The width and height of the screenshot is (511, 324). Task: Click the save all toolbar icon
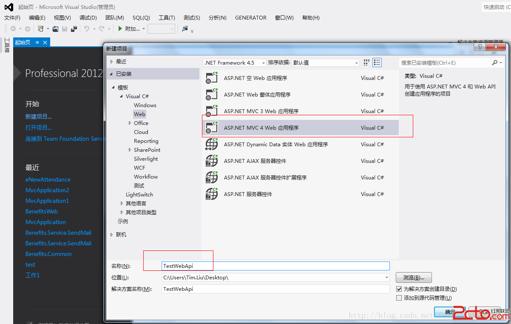pos(74,29)
